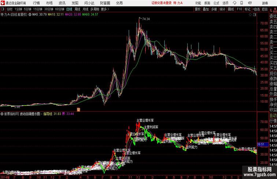Click the MA5: 30.79 indicator value
Image resolution: width=277 pixels, height=179 pixels.
[40, 15]
